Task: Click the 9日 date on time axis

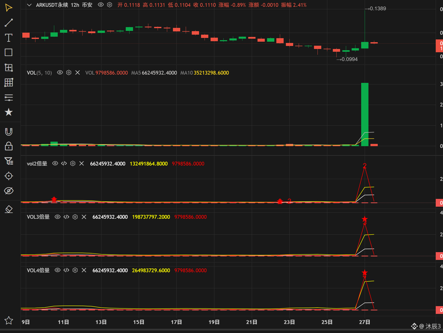Action: (26, 322)
